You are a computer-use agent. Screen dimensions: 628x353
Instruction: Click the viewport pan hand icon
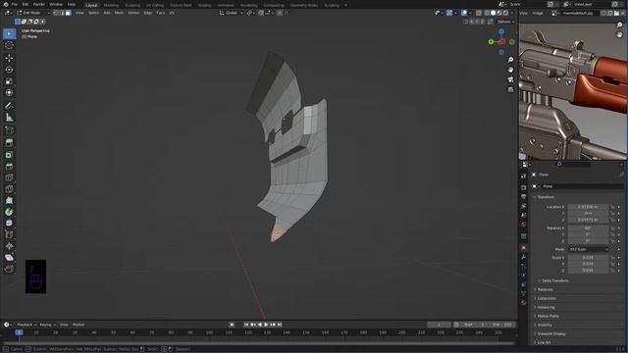pos(510,70)
